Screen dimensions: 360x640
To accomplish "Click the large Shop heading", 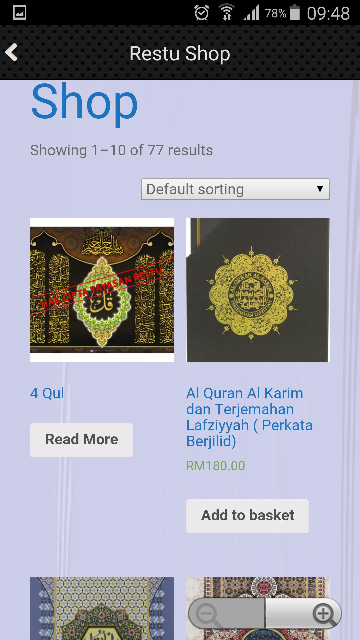I will pos(84,102).
